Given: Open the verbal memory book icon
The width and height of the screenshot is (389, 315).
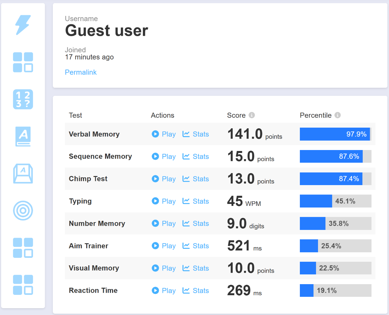Looking at the screenshot, I should pos(23,136).
